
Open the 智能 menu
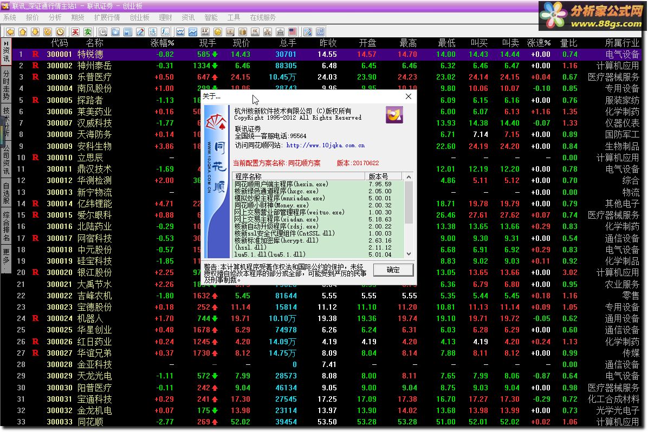click(211, 17)
